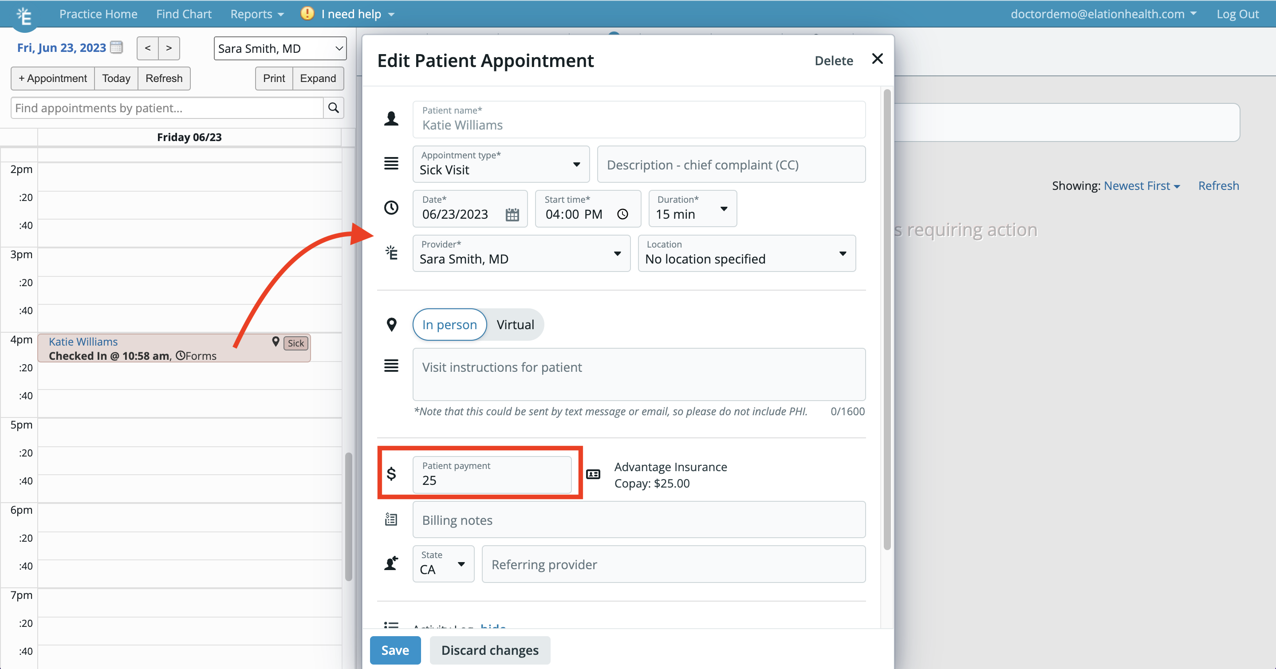1276x669 pixels.
Task: Click the appointment search magnifier icon
Action: [x=333, y=107]
